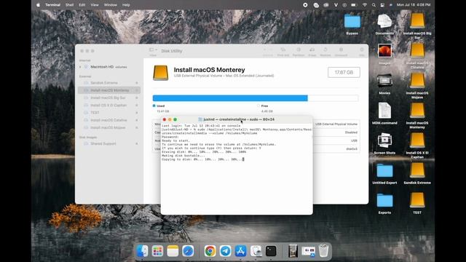Select Macintosh HD volumes in sidebar

pos(108,67)
